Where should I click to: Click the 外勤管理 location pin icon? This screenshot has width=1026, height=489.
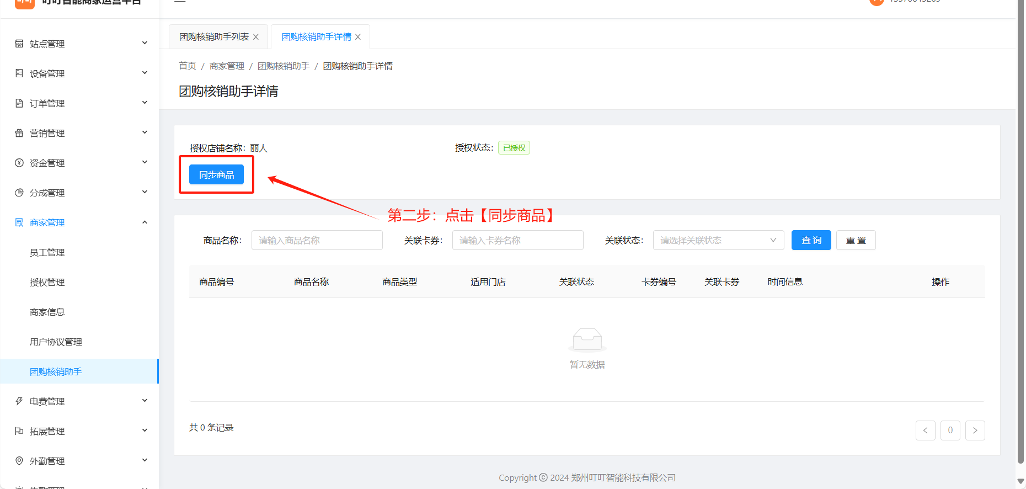(19, 461)
